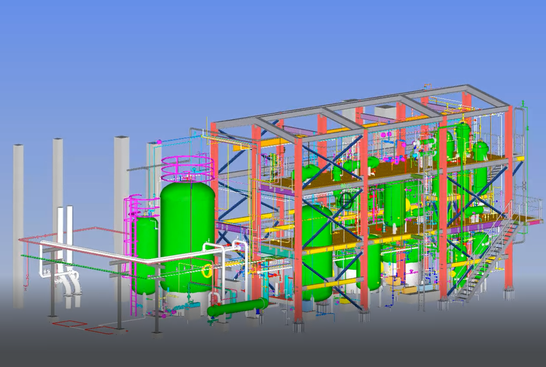Screen dimensions: 546x367
Task: Select the gray block on the roof frame
Action: point(384,112)
